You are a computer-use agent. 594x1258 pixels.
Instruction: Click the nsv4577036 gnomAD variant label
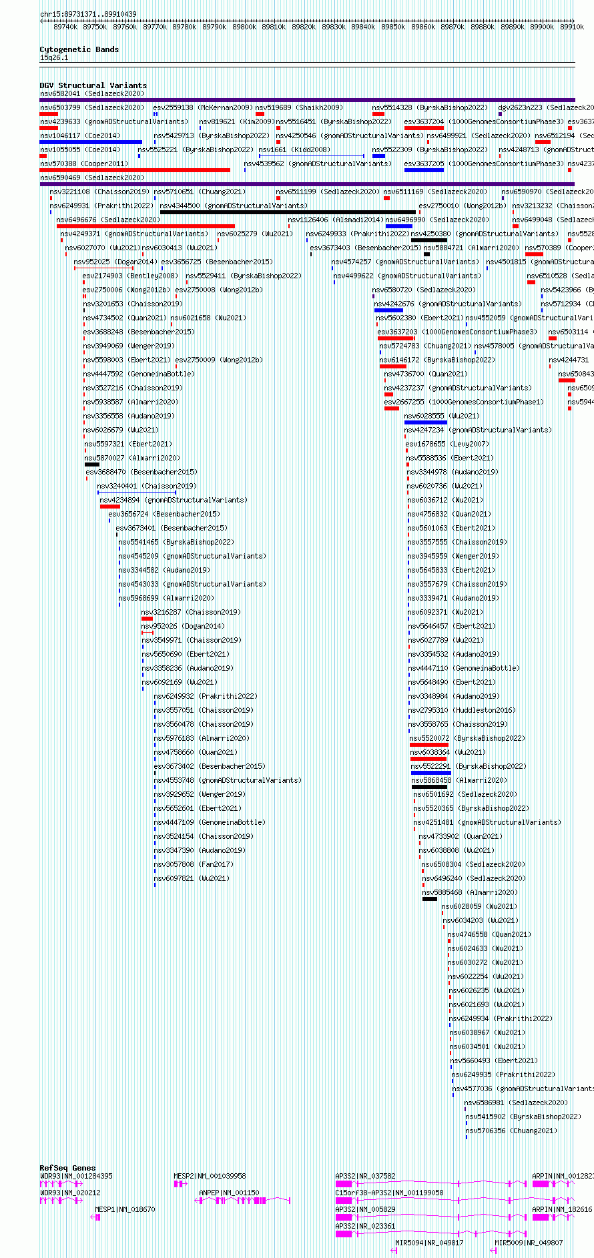point(523,1088)
